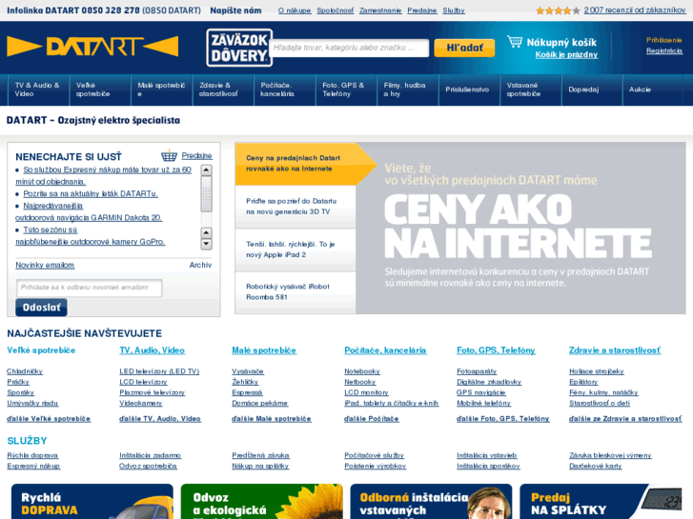Click the search input field

click(351, 48)
